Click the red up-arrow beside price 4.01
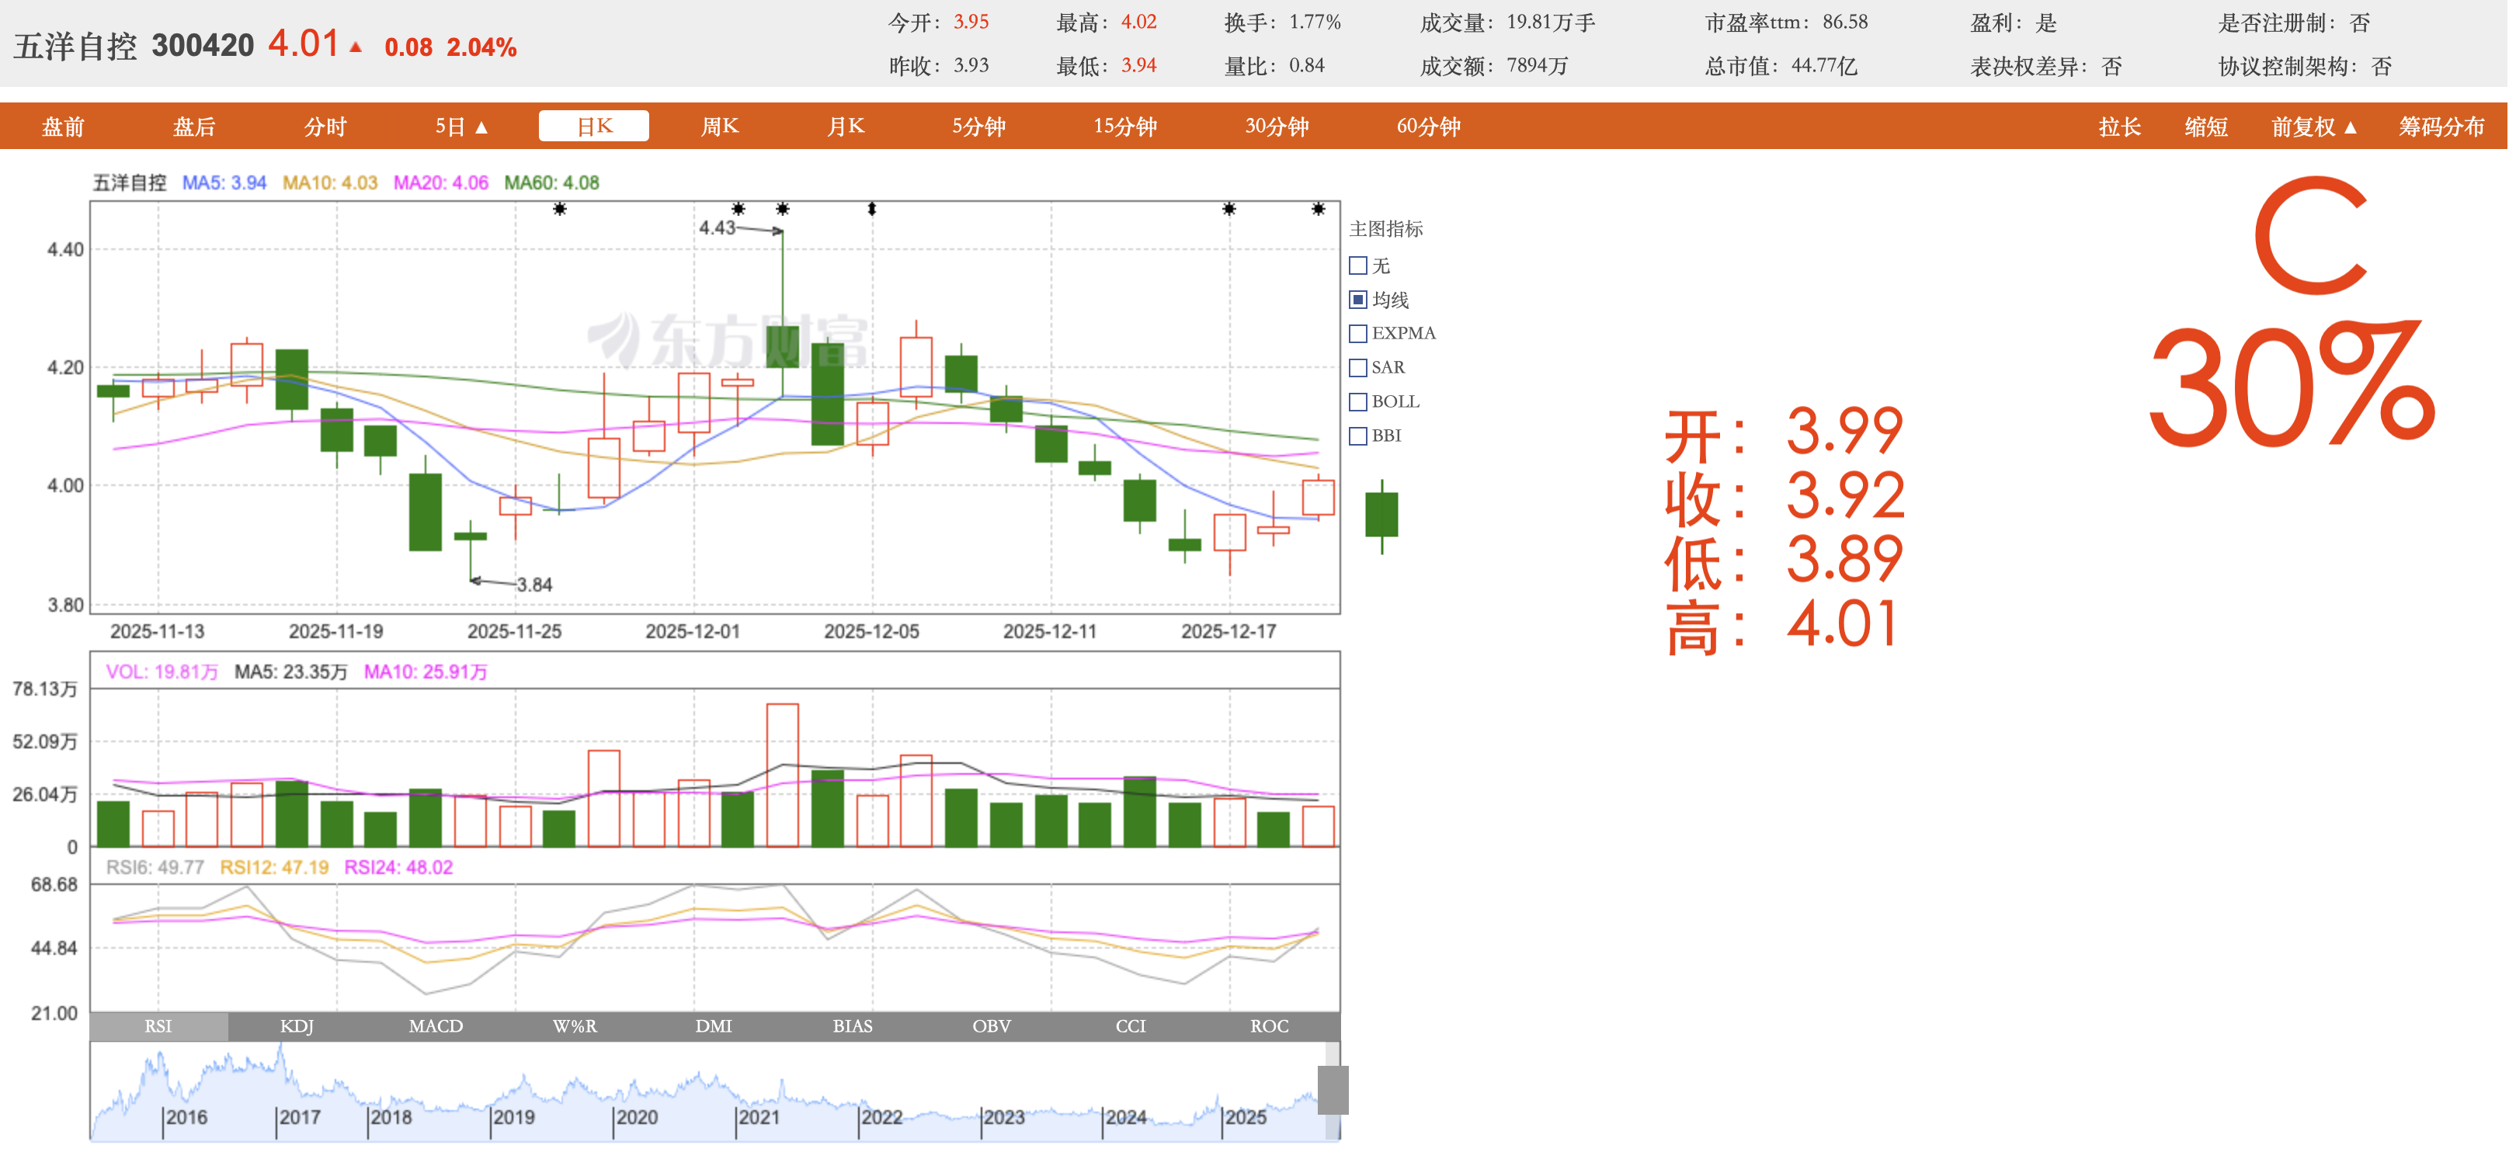The image size is (2516, 1152). [x=356, y=47]
